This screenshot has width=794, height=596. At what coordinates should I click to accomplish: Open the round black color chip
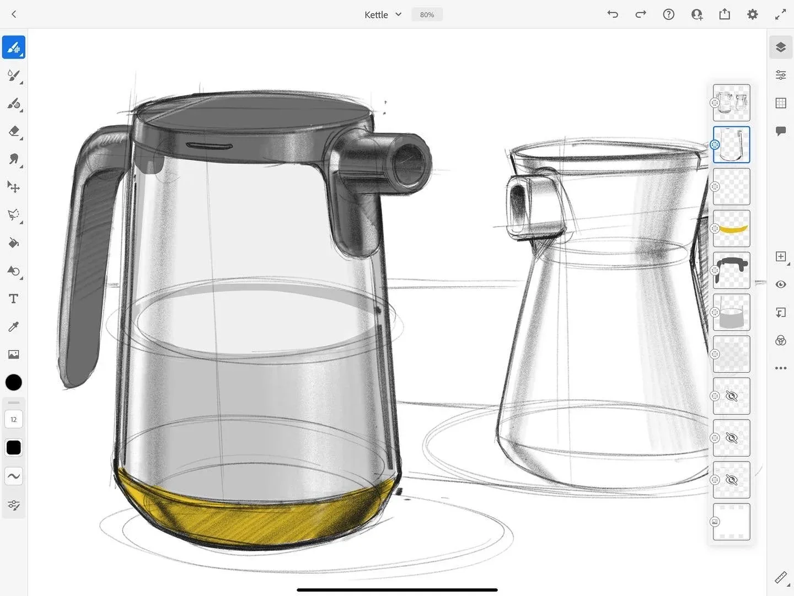pos(14,382)
